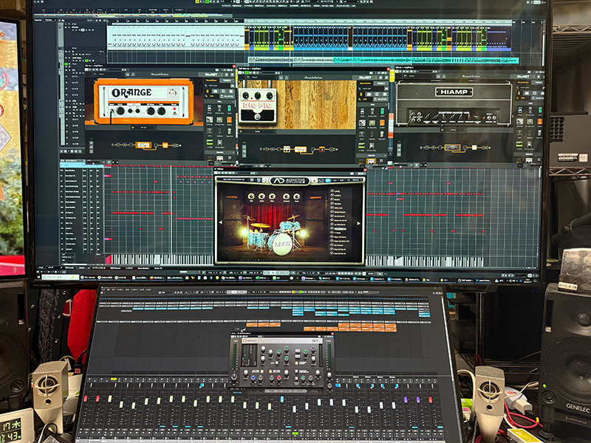The width and height of the screenshot is (591, 443).
Task: Go to next kit with Addictive Drums right arrow
Action: coord(358,224)
